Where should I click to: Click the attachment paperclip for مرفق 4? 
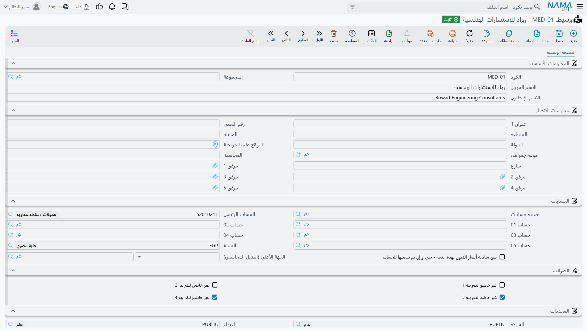(503, 188)
